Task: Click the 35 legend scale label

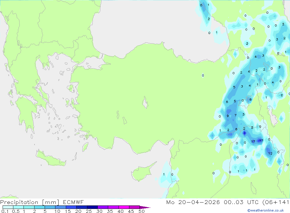Action: point(110,211)
